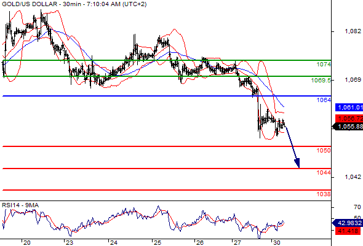Screen dimensions: 363x246
Task: Click the blue 1064 pivot label
Action: (324, 100)
